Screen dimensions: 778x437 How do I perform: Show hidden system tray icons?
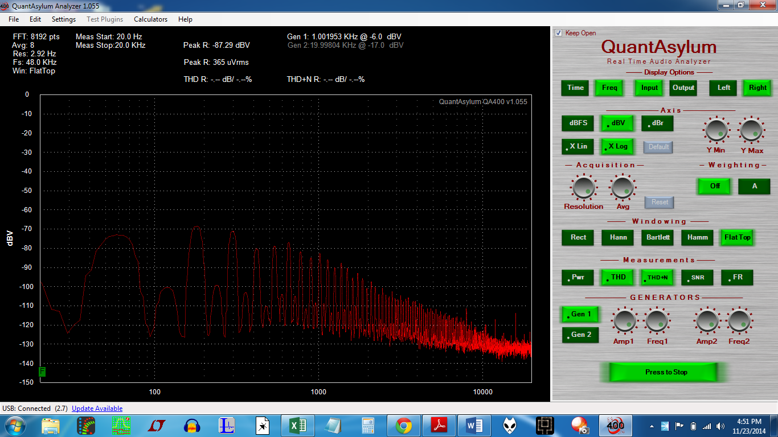click(652, 426)
